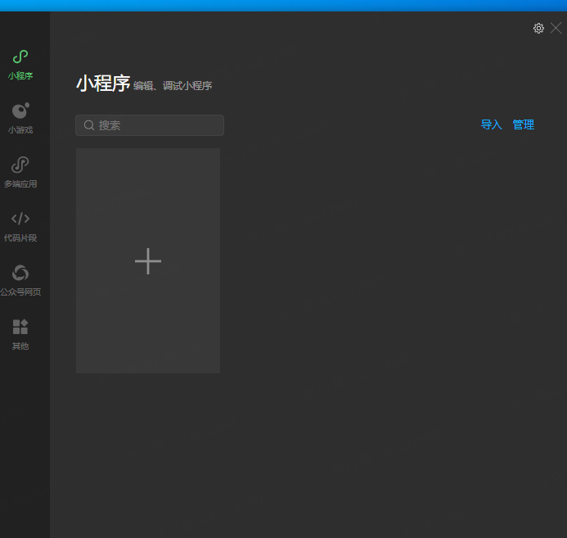
Task: Create a new project with the plus card
Action: pos(148,261)
